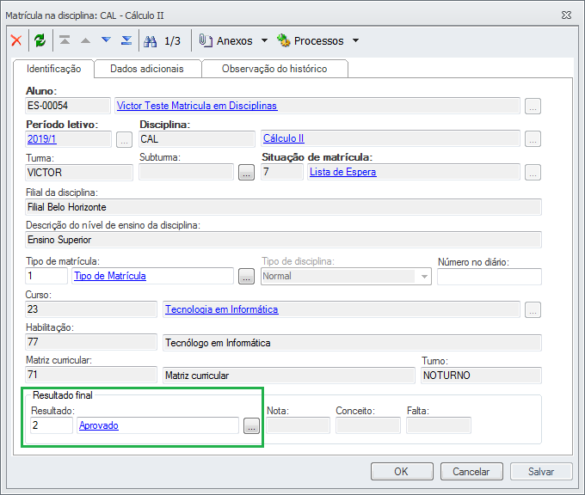The height and width of the screenshot is (495, 585).
Task: Click the Anexos toolbar label
Action: pyautogui.click(x=235, y=40)
